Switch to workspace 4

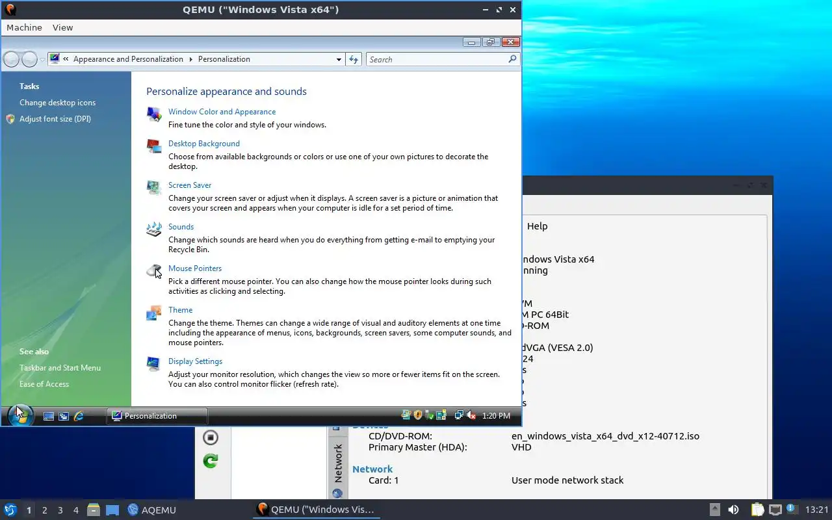tap(75, 510)
